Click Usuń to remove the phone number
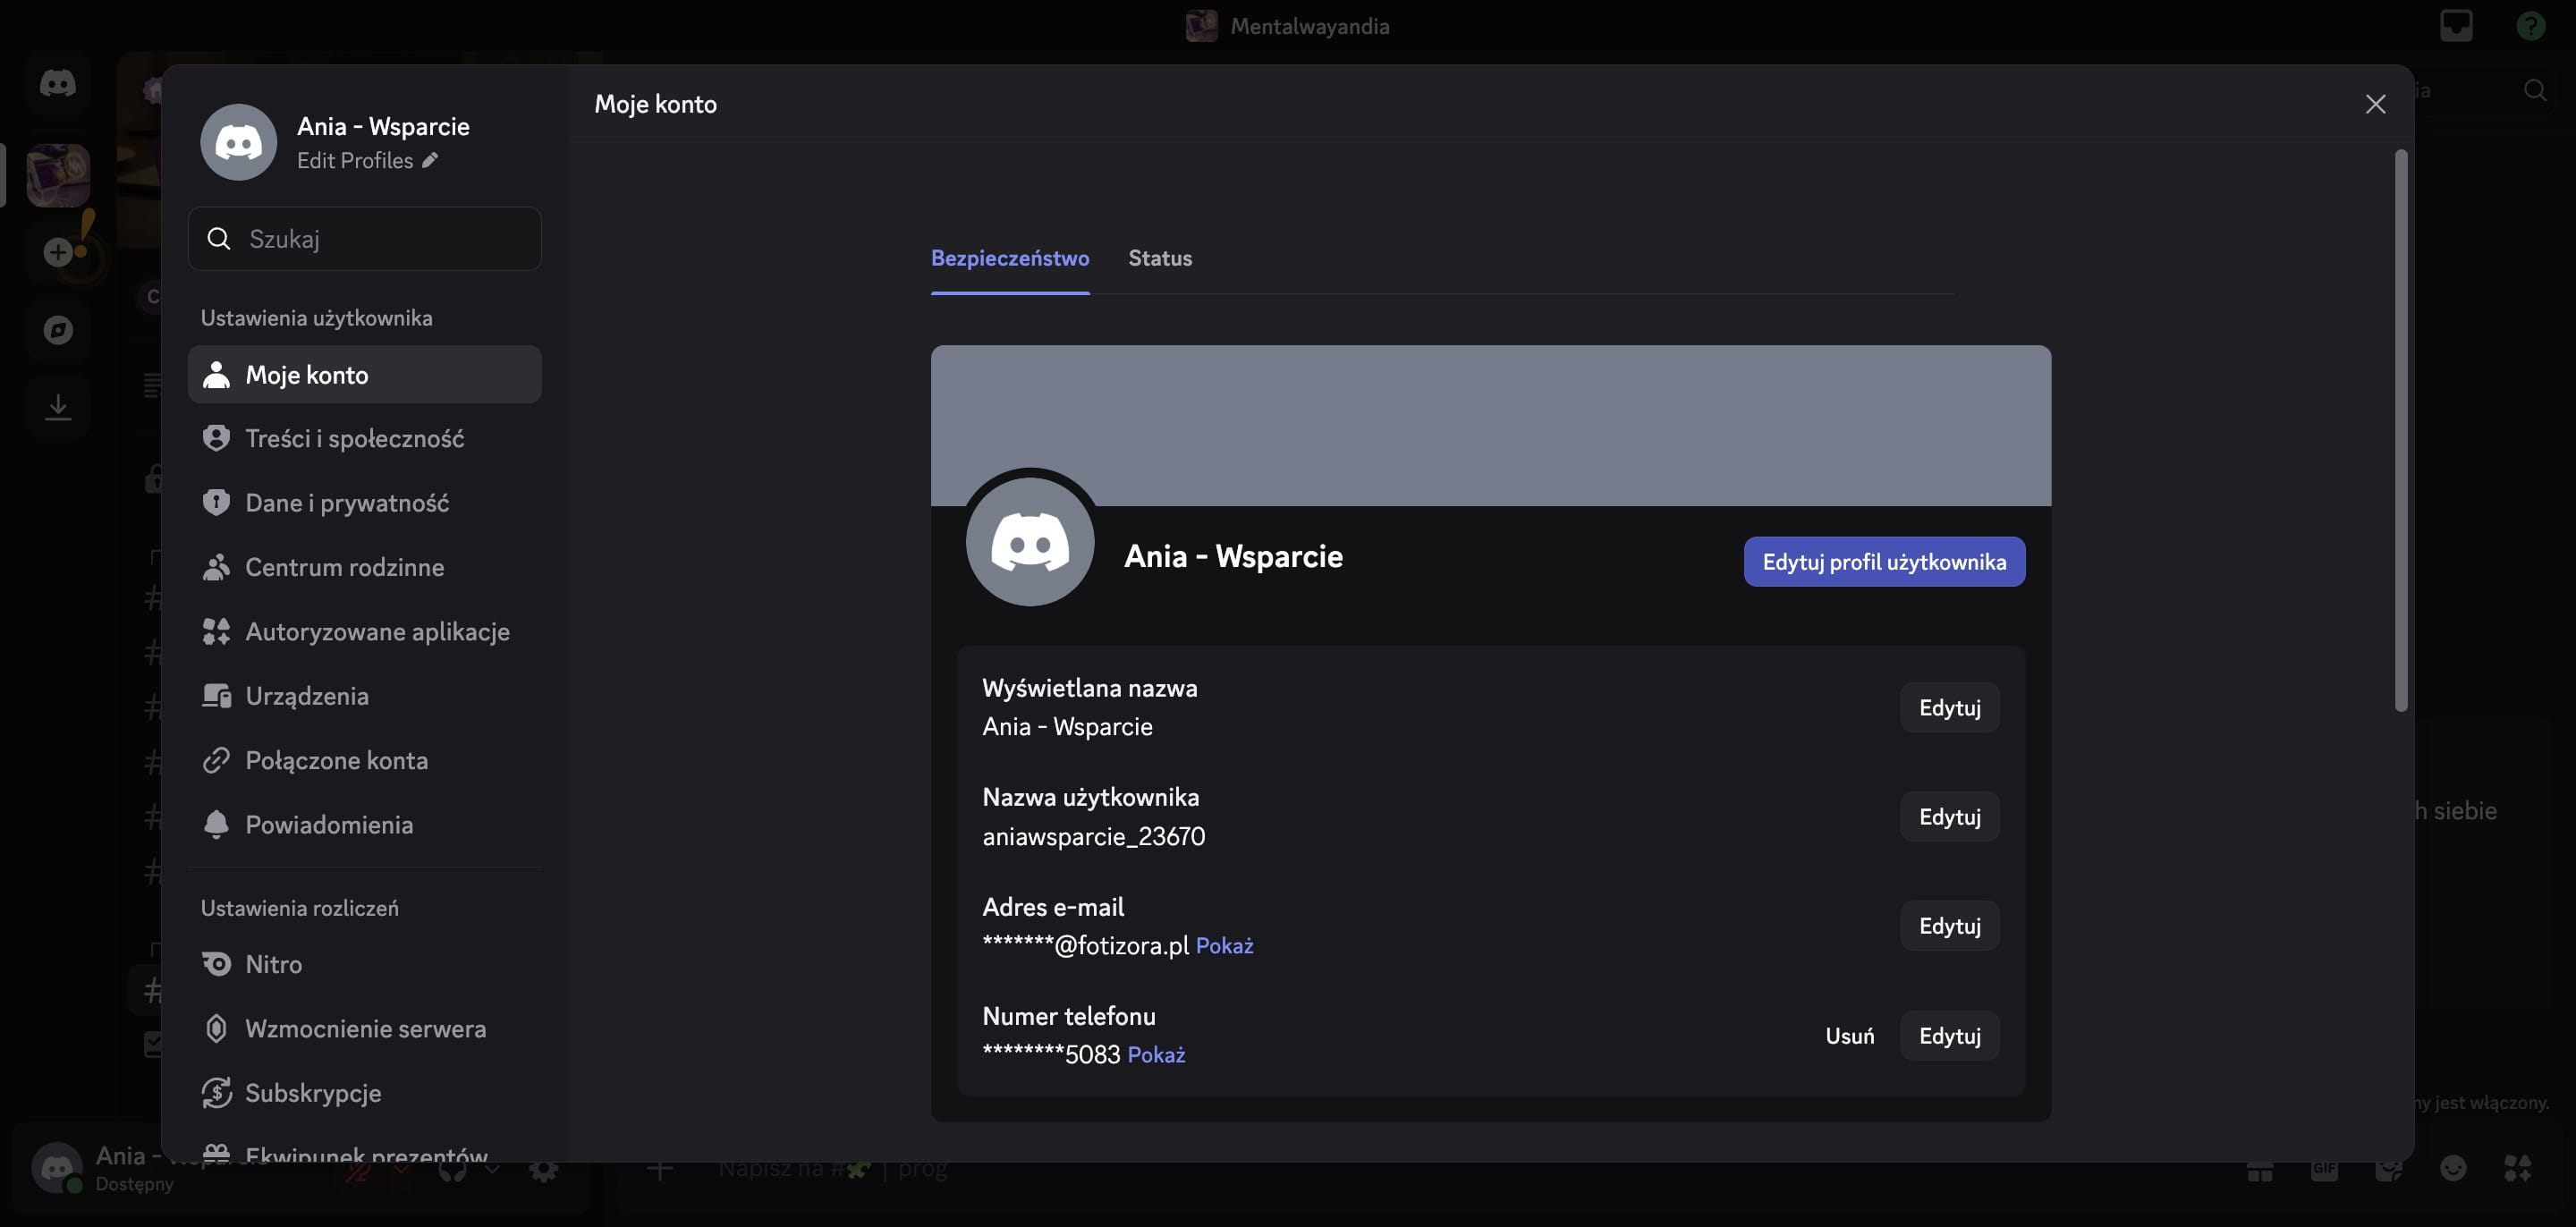Viewport: 2576px width, 1227px height. [1849, 1035]
